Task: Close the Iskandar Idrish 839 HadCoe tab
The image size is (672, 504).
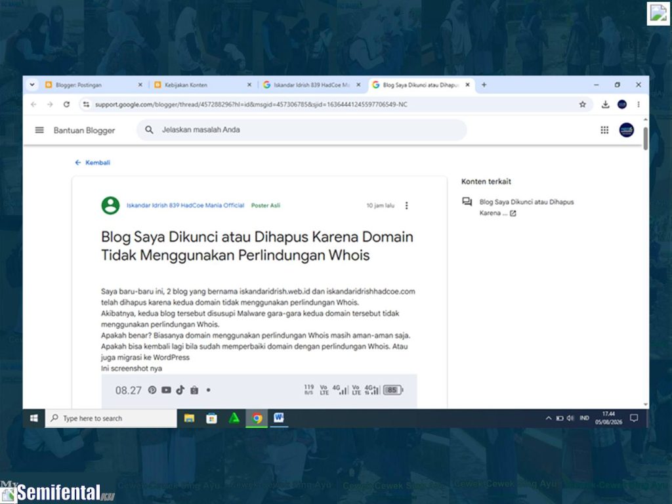Action: click(x=359, y=85)
